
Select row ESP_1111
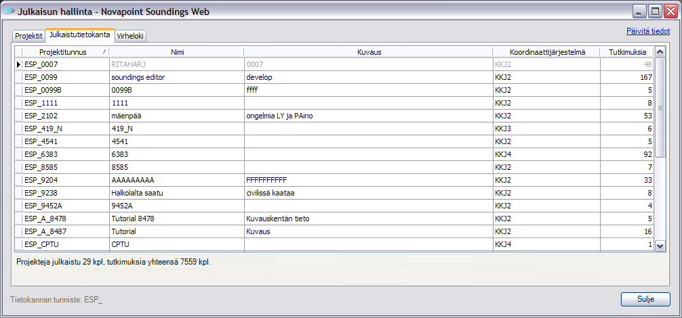pos(334,104)
